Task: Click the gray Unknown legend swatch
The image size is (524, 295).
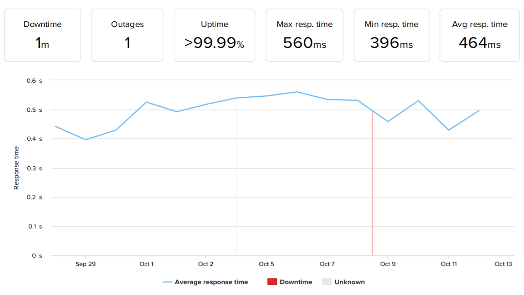Action: pos(327,282)
